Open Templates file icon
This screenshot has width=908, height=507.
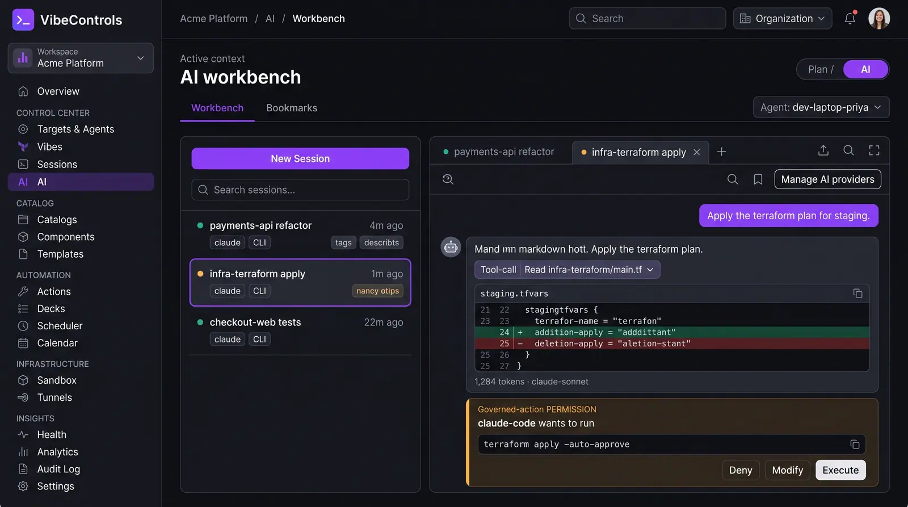23,254
